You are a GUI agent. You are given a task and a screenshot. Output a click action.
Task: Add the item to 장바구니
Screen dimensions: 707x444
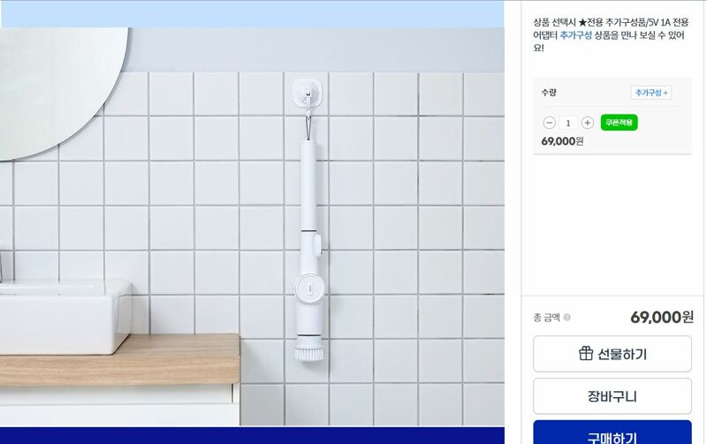[x=612, y=396]
